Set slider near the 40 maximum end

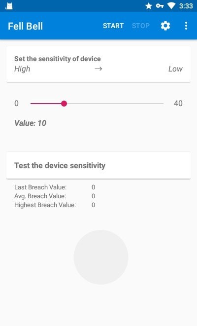[162, 104]
